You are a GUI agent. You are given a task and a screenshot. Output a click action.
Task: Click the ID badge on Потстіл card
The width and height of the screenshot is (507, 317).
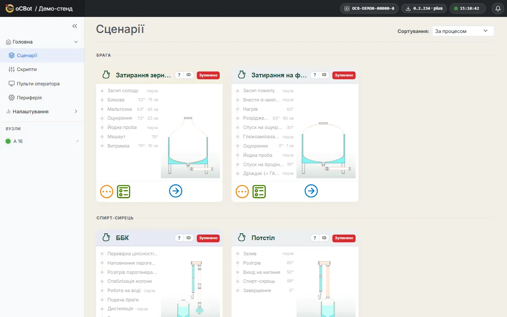324,238
